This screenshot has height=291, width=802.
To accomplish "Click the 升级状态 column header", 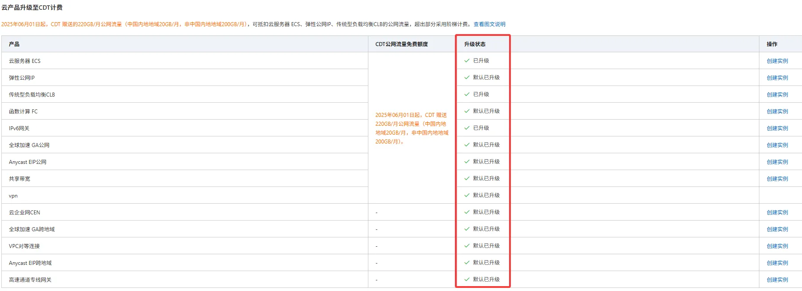I will coord(474,44).
